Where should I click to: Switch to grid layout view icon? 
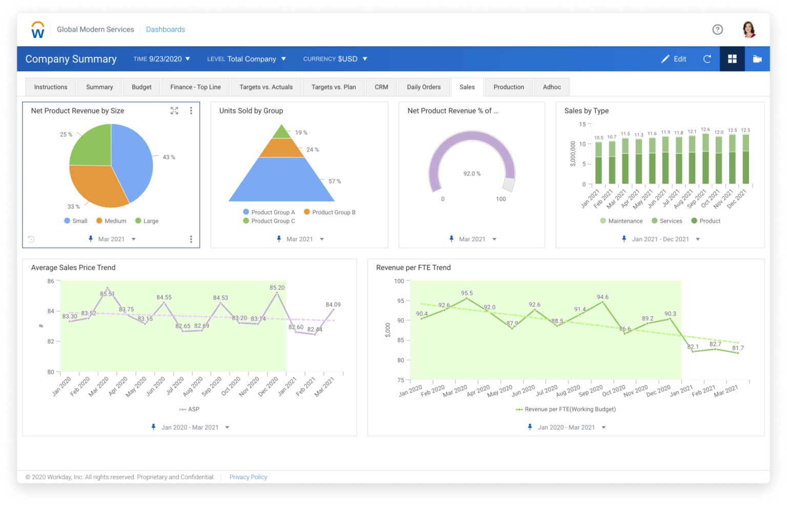tap(732, 58)
